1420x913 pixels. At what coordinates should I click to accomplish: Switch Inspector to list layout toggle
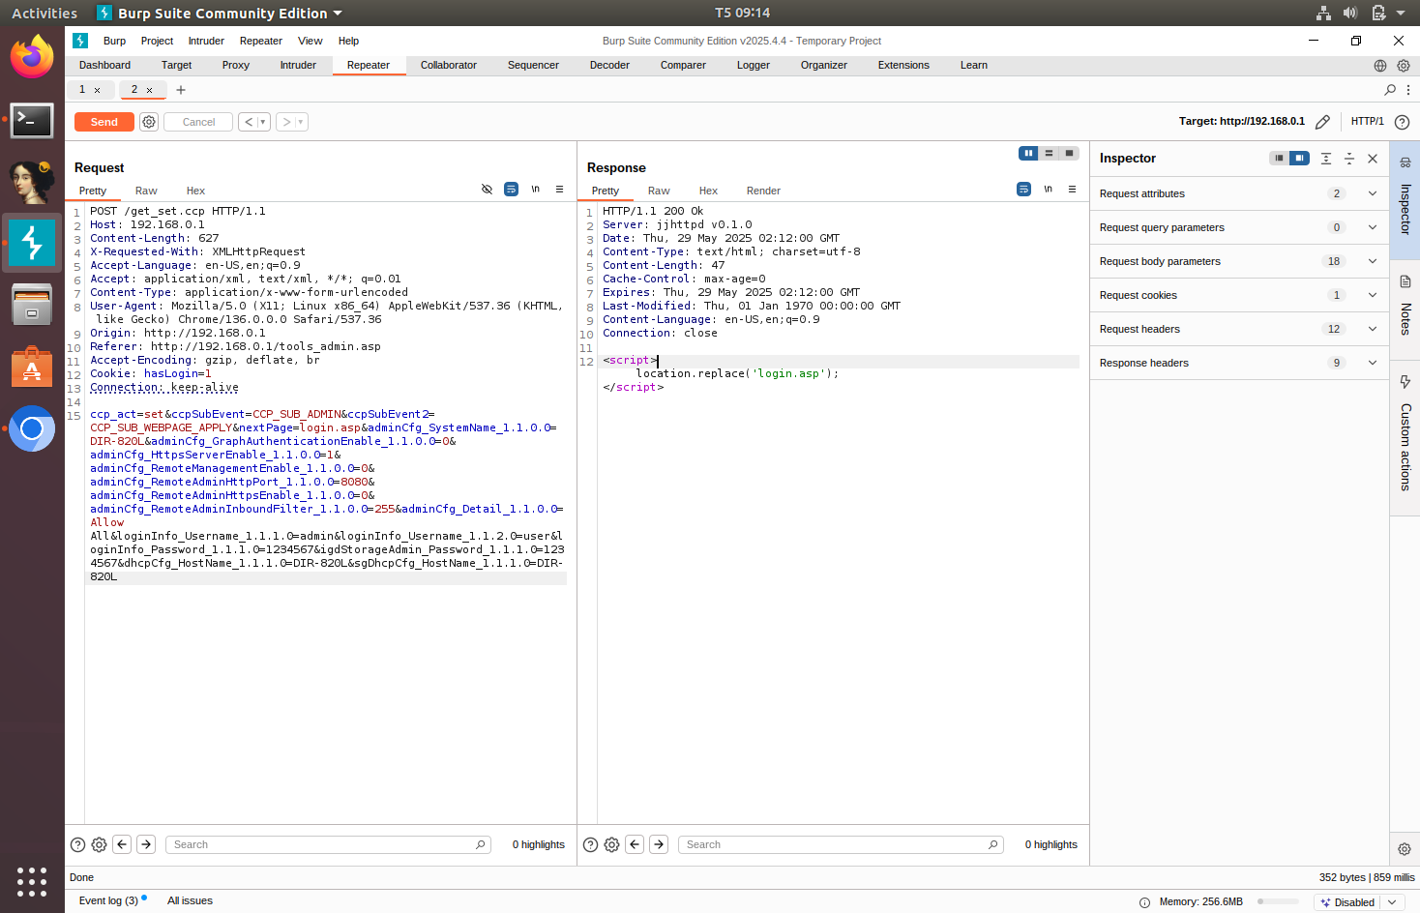click(1279, 159)
